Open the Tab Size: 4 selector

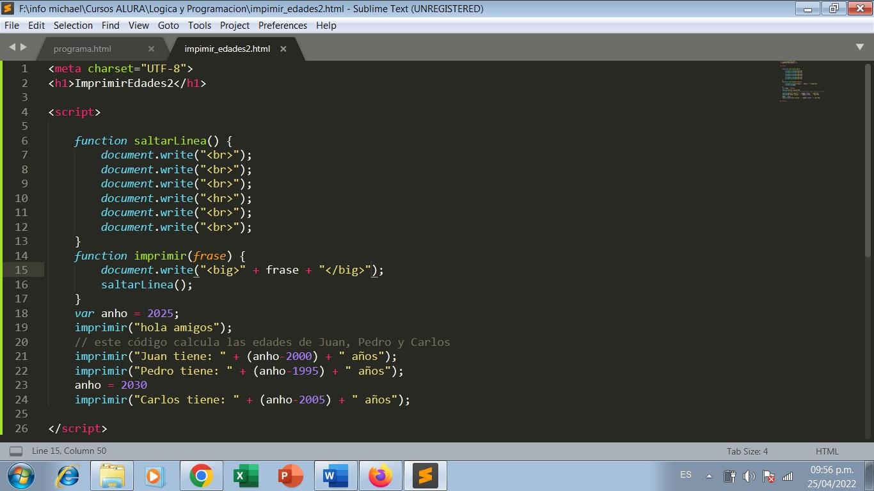(747, 451)
